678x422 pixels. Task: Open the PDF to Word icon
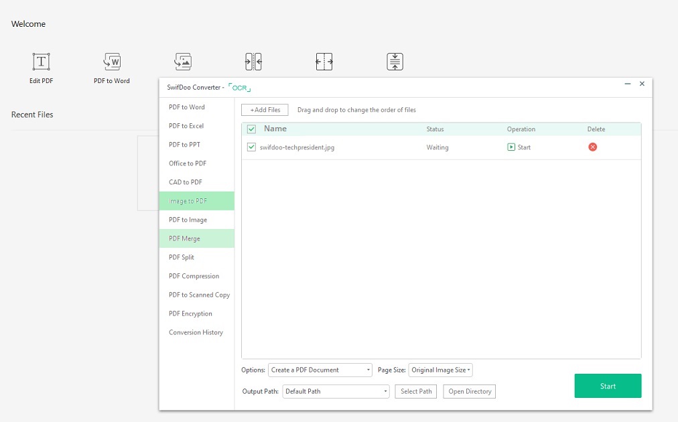(112, 62)
